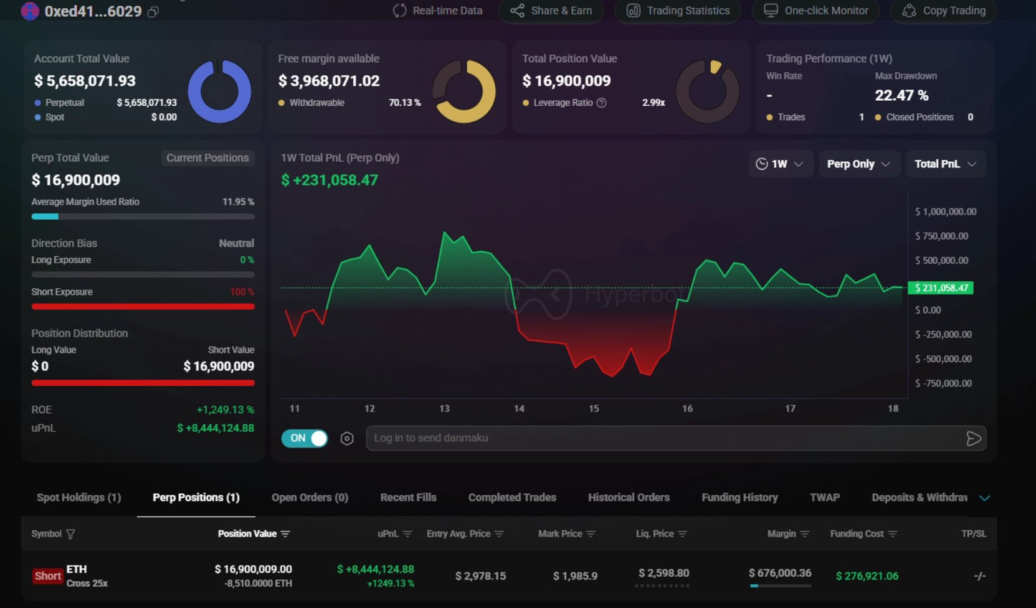Copy the wallet address using copy icon
This screenshot has height=608, width=1036.
click(x=153, y=12)
